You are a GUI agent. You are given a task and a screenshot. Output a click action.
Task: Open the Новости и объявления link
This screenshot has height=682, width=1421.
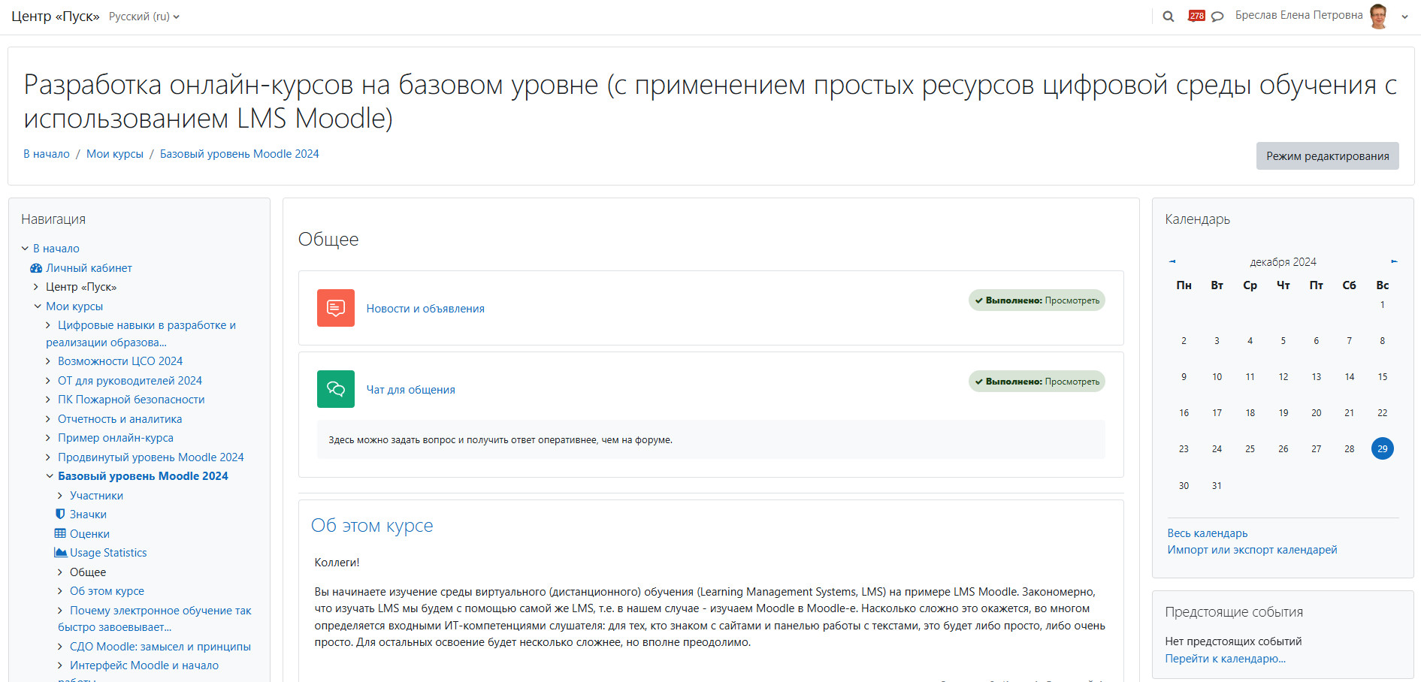point(425,309)
